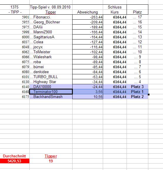Click the tip value 5901
The width and height of the screenshot is (163, 170).
coord(26,17)
